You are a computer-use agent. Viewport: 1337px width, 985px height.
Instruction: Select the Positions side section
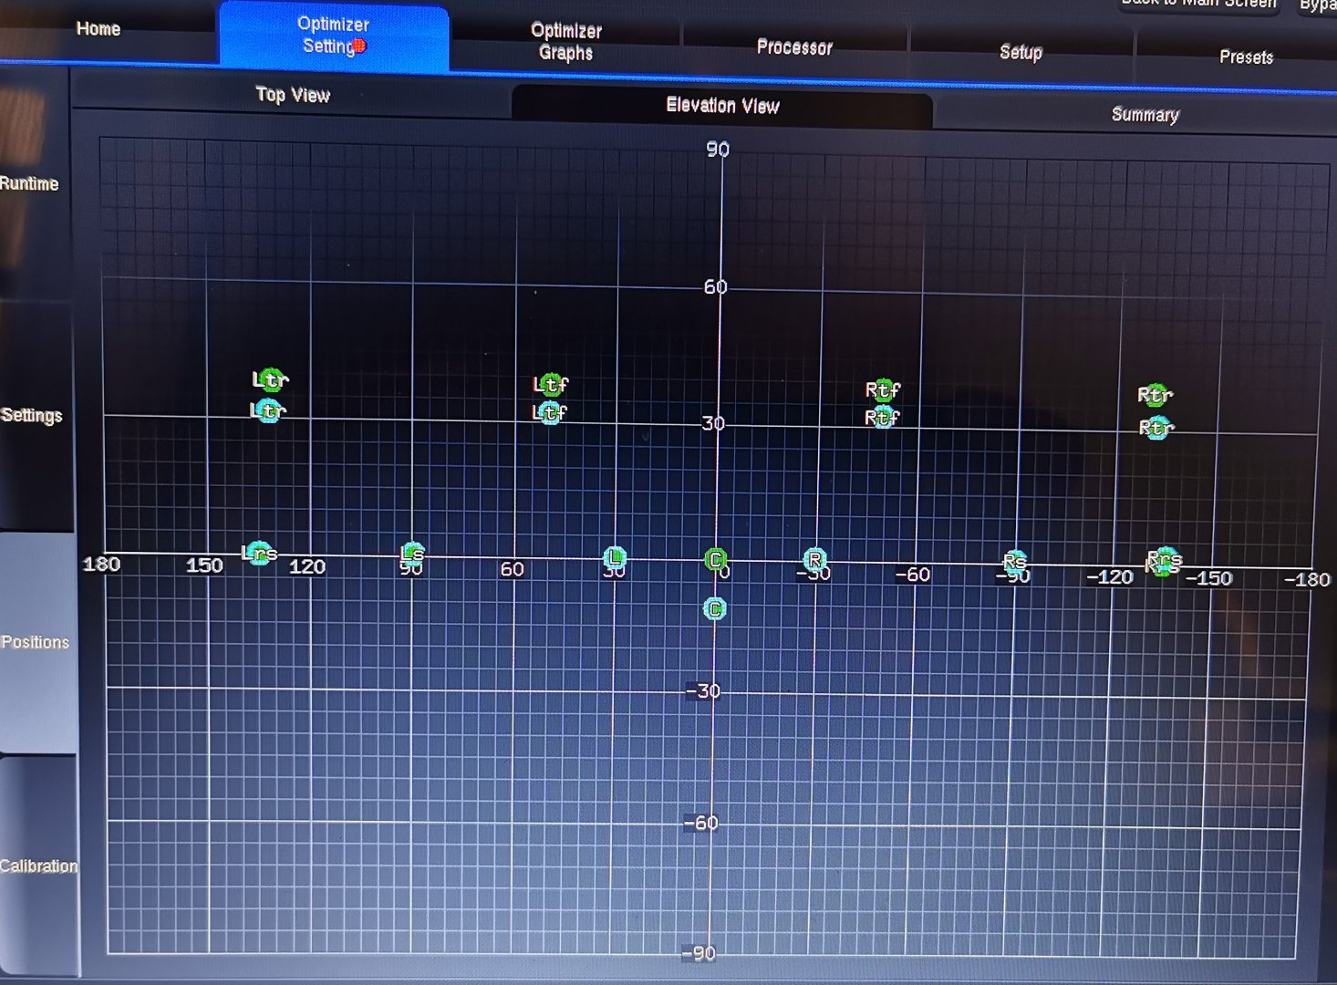tap(36, 642)
